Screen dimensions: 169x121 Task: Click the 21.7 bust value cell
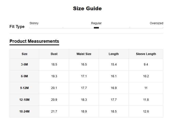[x=54, y=111]
